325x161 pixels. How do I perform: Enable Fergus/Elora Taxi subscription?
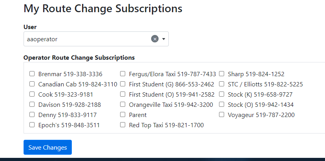pos(123,74)
